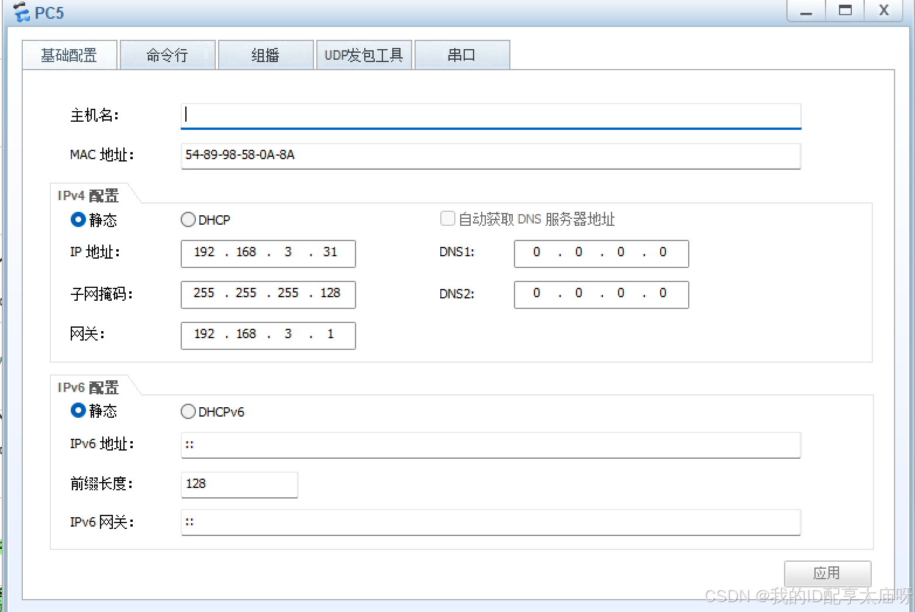Open the 组播 tab
This screenshot has width=915, height=612.
266,55
